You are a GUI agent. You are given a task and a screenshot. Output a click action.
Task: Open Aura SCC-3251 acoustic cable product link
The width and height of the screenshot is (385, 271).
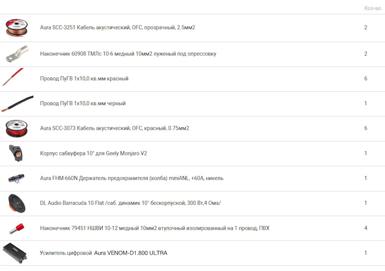pos(118,28)
